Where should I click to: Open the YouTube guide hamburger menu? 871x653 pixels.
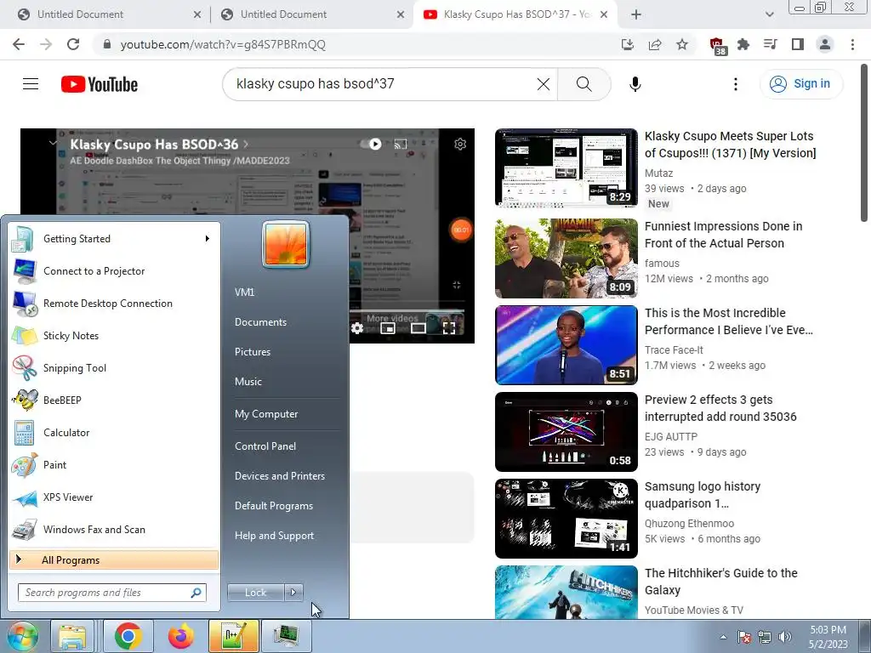click(x=31, y=84)
